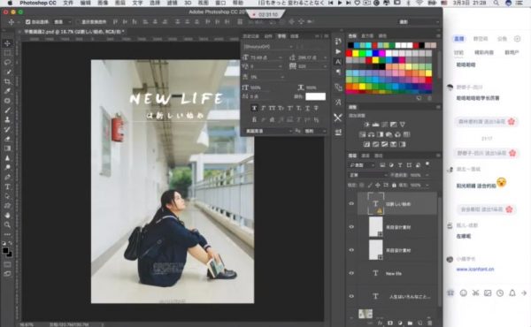This screenshot has width=531, height=327.
Task: Open the workspace switcher dropdown
Action: pyautogui.click(x=419, y=22)
